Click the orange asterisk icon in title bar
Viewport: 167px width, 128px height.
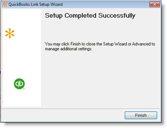point(5,4)
